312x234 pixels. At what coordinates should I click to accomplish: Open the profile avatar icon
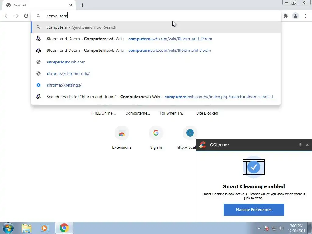(x=296, y=16)
